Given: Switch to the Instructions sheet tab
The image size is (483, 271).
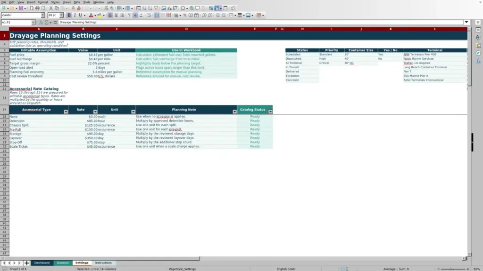Looking at the screenshot, I should (103, 263).
